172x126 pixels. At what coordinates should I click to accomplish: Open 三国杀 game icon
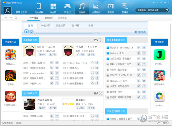click(10, 75)
